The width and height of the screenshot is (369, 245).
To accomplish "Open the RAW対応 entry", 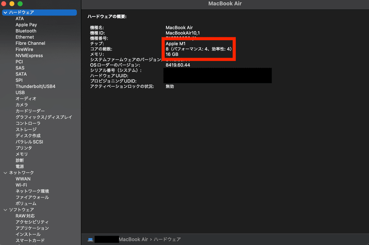I will click(x=25, y=216).
